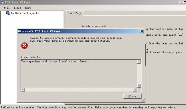Click the horizontal scroll left arrow
The image size is (186, 110).
coord(23,89)
